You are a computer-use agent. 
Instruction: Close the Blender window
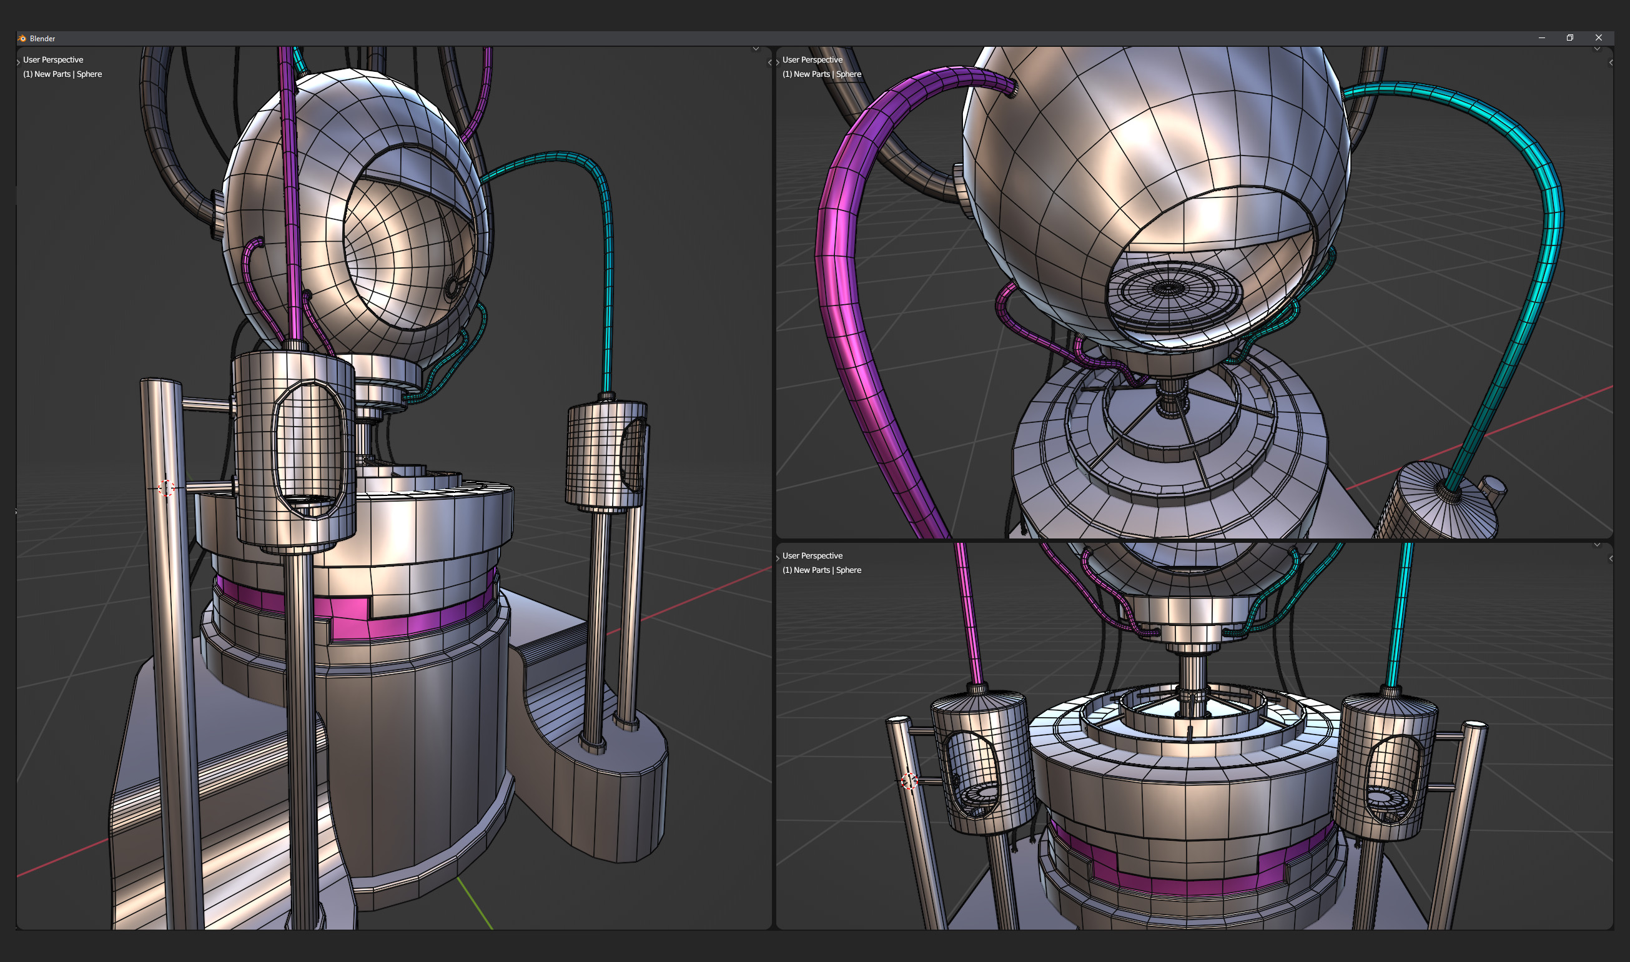1598,37
